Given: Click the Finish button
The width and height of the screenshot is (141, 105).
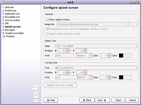Looking at the screenshot, I should (118, 100).
